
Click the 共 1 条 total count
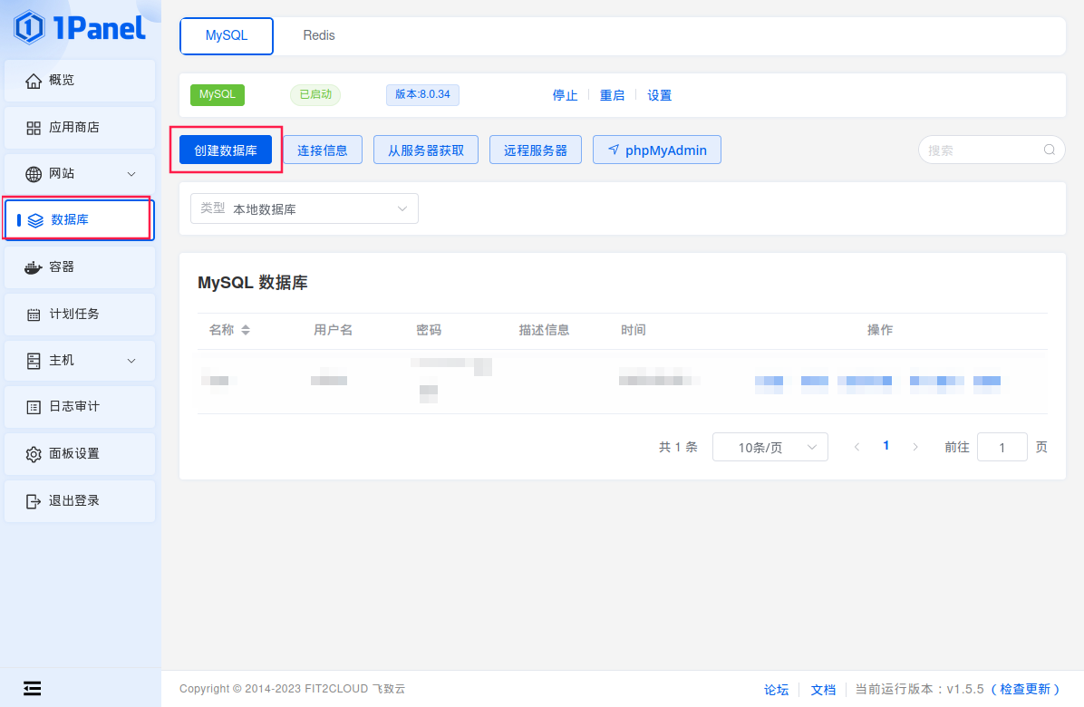click(x=678, y=447)
